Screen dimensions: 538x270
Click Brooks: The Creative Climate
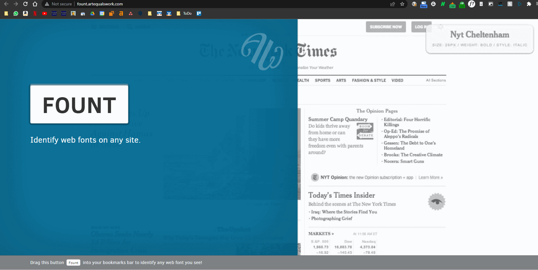413,155
